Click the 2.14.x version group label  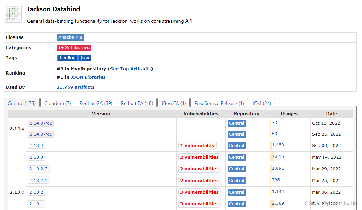coord(17,129)
